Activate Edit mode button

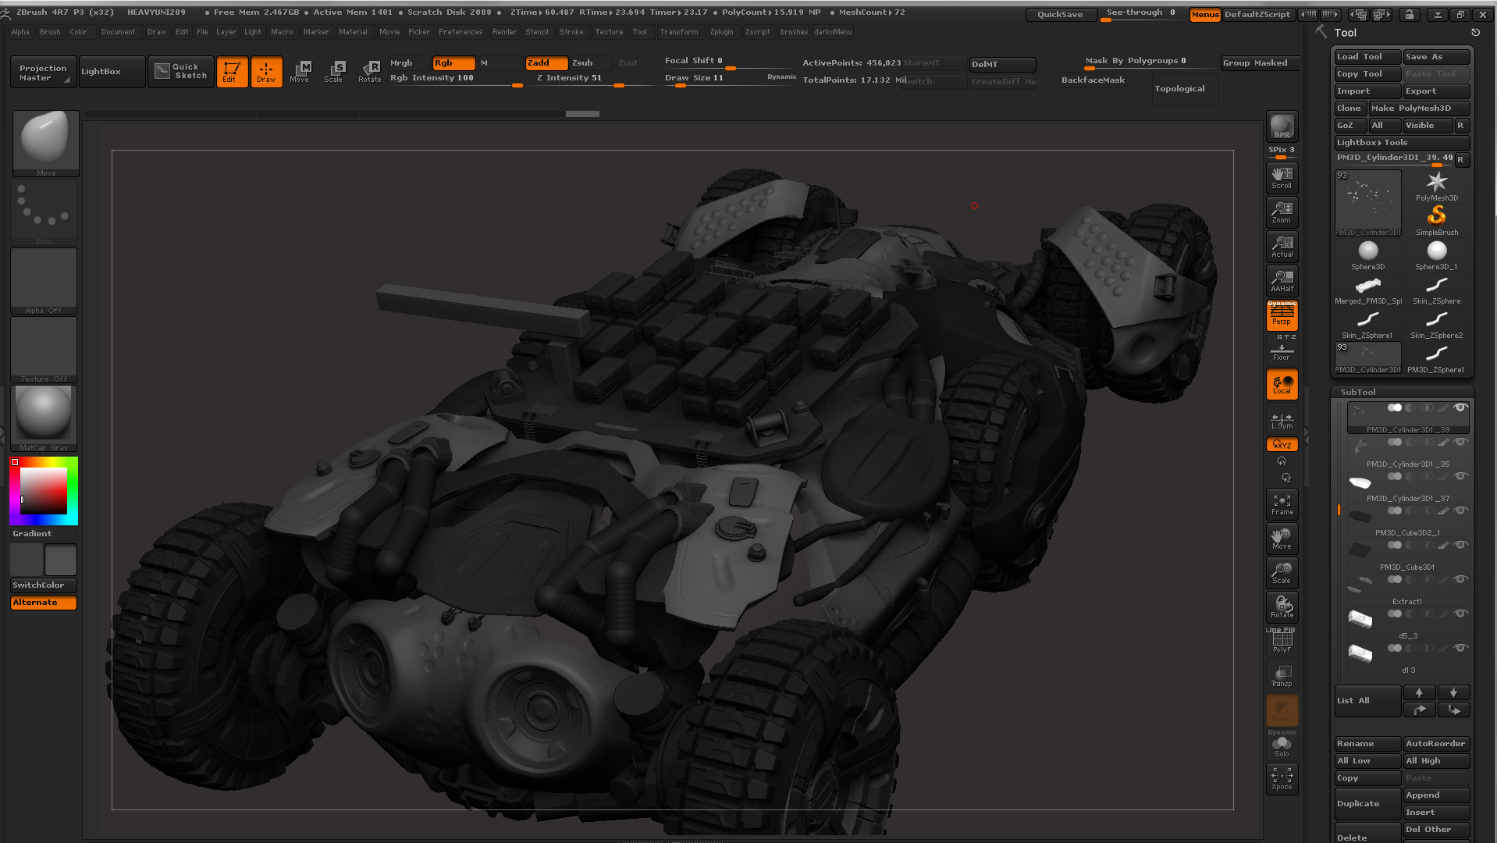232,71
